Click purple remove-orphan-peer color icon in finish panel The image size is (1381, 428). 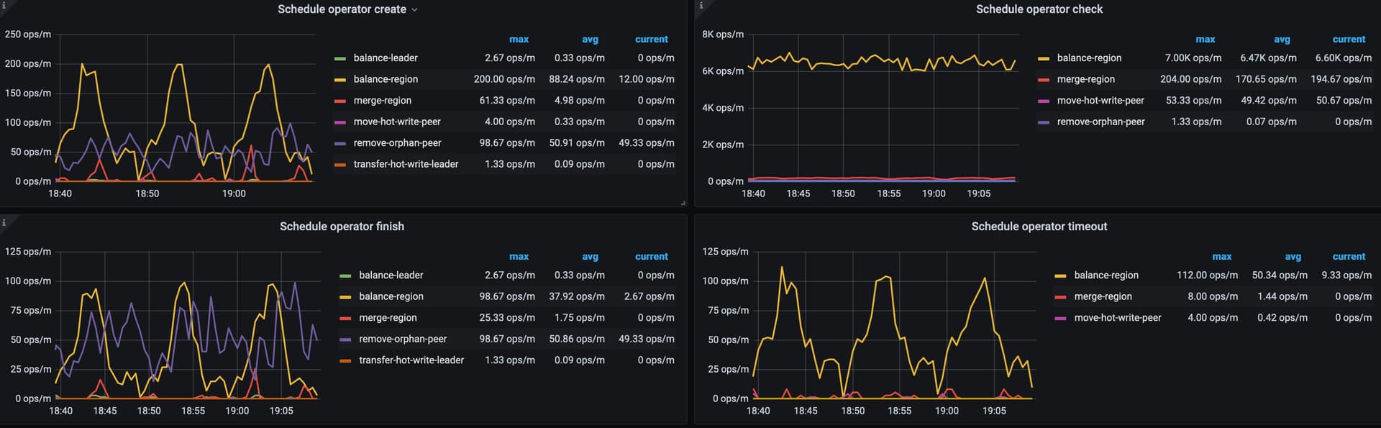click(345, 340)
